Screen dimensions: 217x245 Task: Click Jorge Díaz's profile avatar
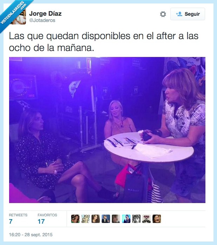20,17
